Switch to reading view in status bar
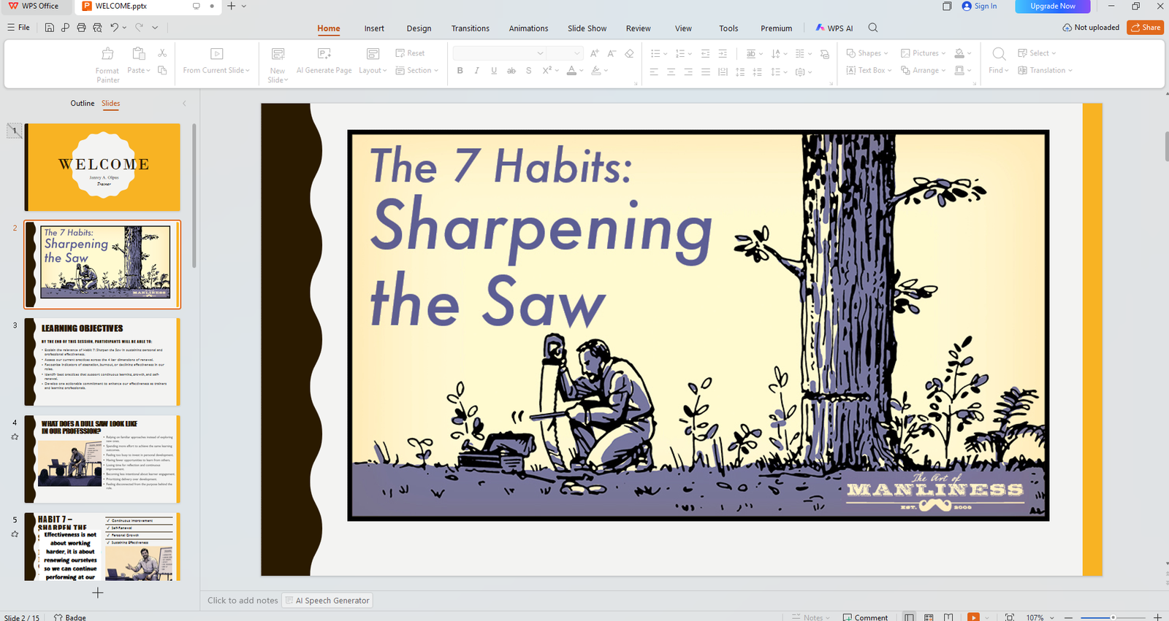 [948, 617]
